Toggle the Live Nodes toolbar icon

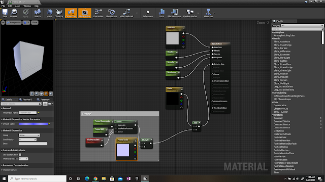pyautogui.click(x=98, y=13)
